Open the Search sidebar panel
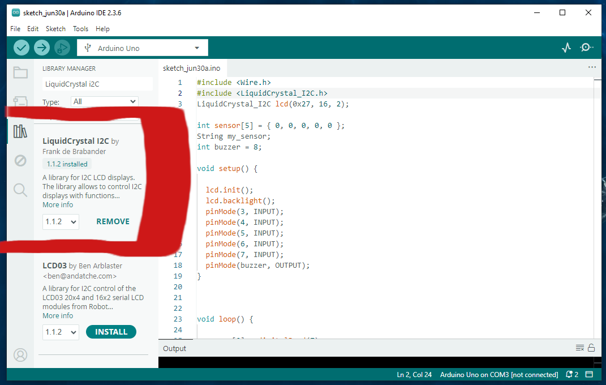 pos(20,190)
